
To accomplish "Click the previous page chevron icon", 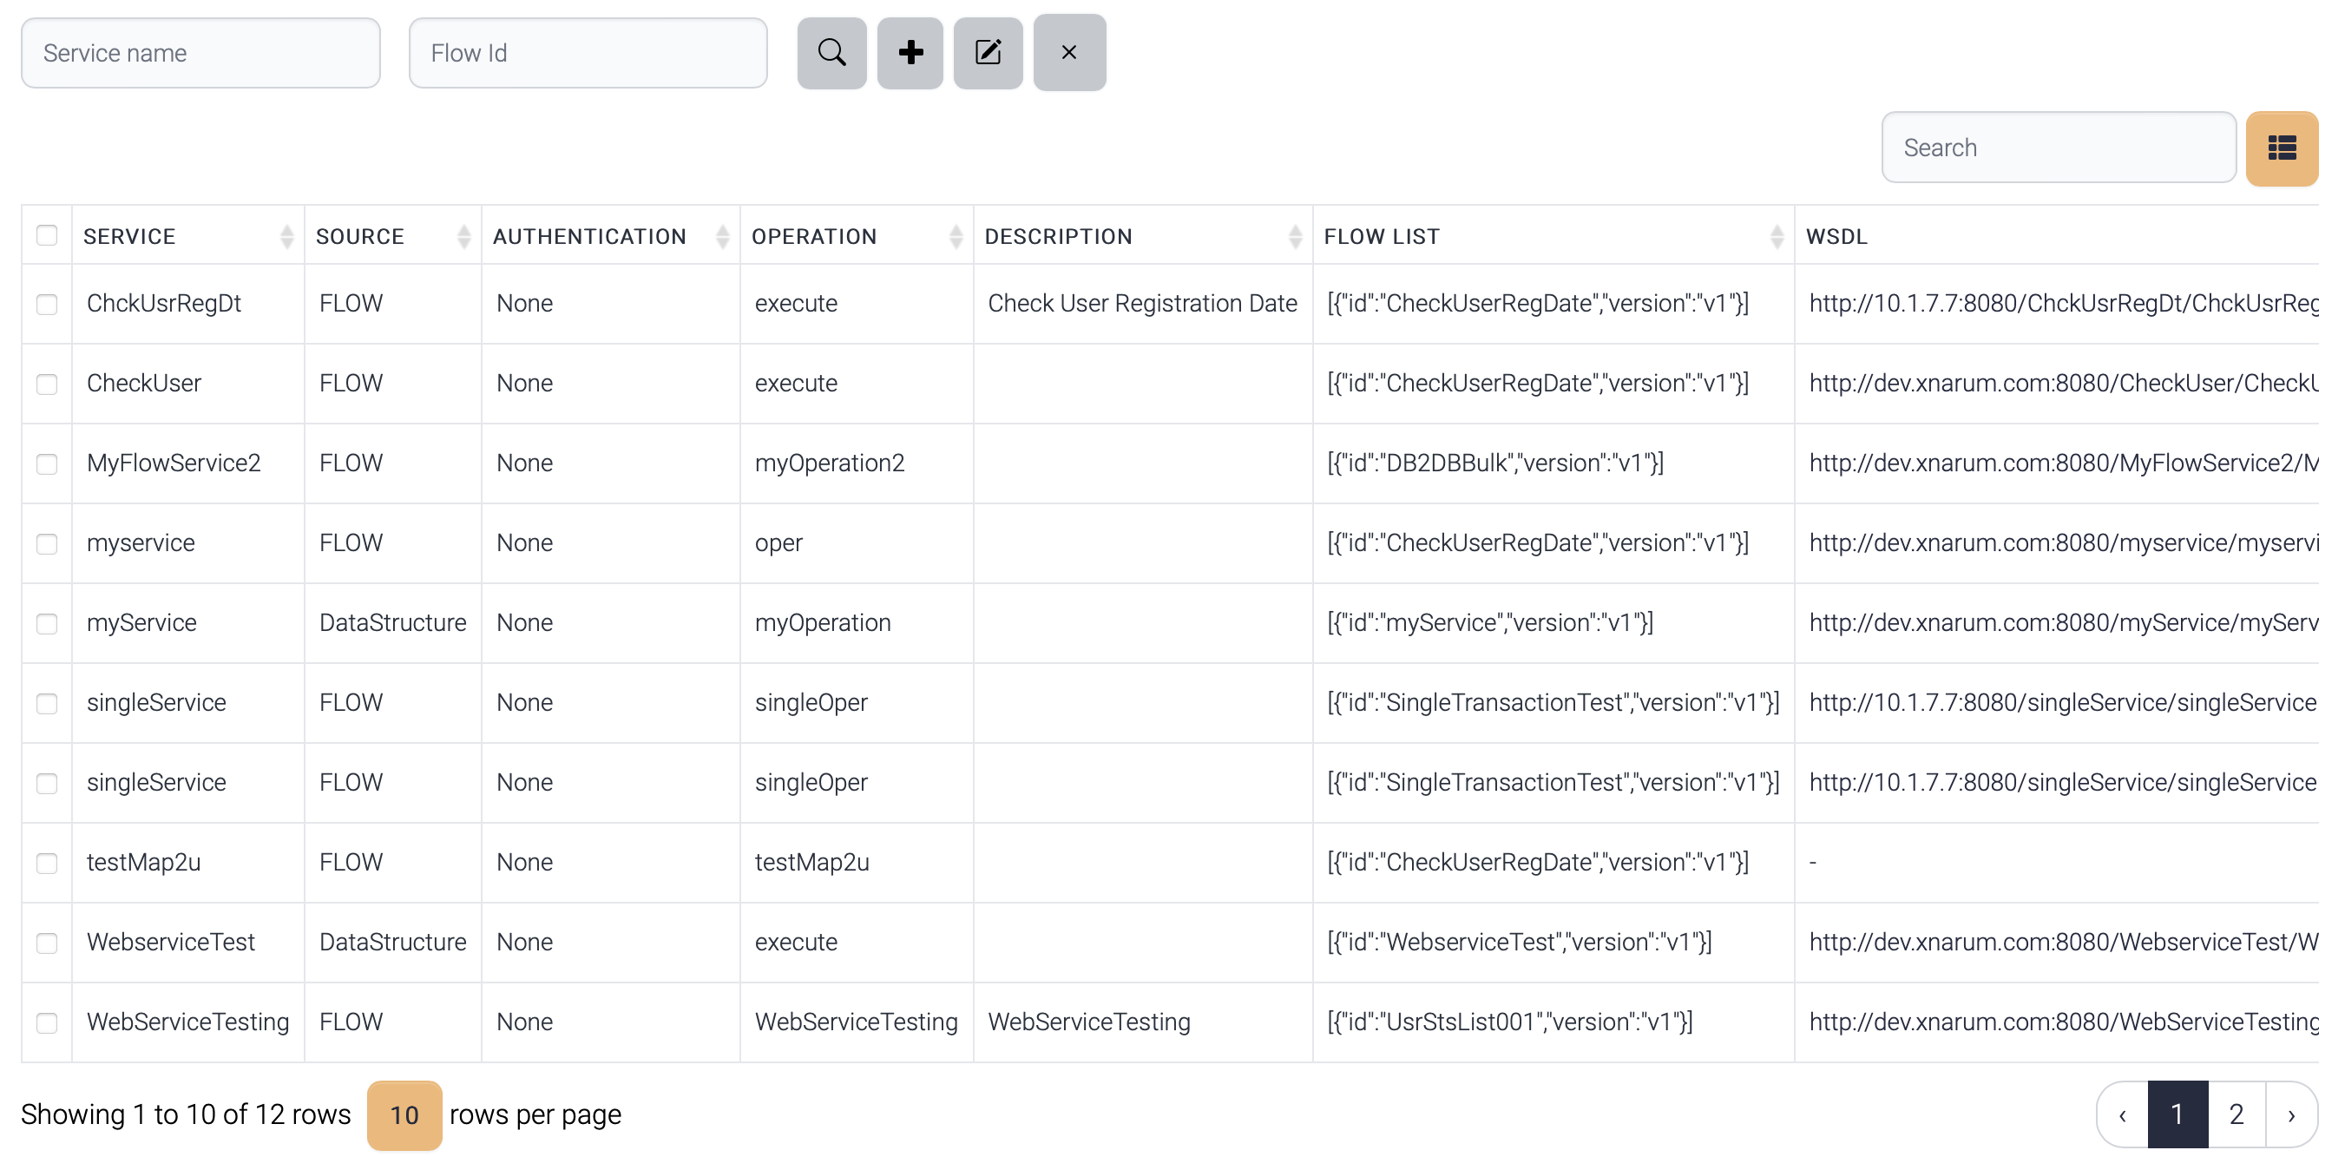I will (2122, 1114).
